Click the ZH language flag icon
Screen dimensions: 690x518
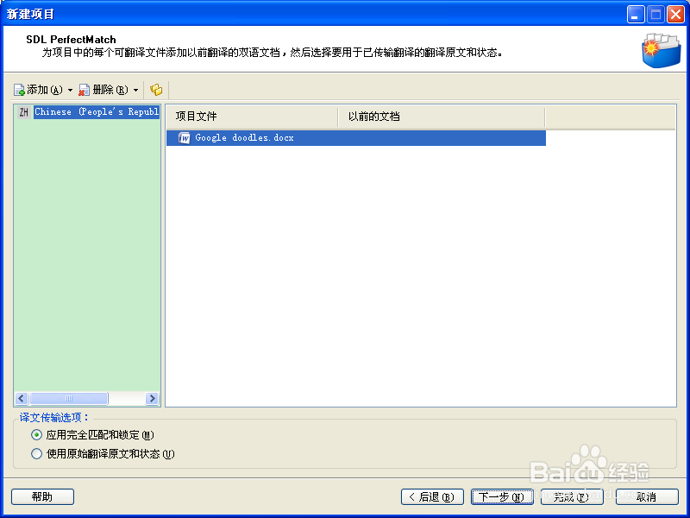click(x=24, y=112)
